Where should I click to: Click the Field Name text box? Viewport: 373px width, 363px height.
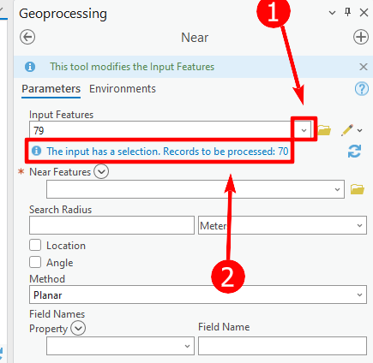pos(282,346)
